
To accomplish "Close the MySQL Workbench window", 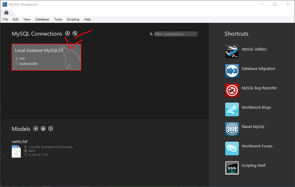I will 288,4.
